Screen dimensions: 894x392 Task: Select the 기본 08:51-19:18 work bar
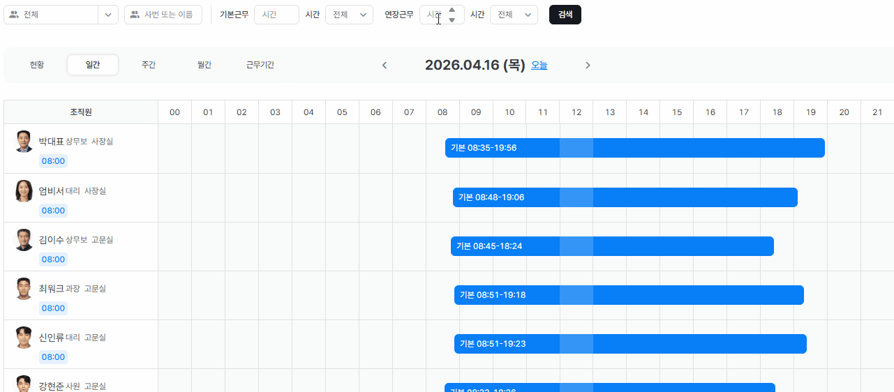click(x=629, y=295)
